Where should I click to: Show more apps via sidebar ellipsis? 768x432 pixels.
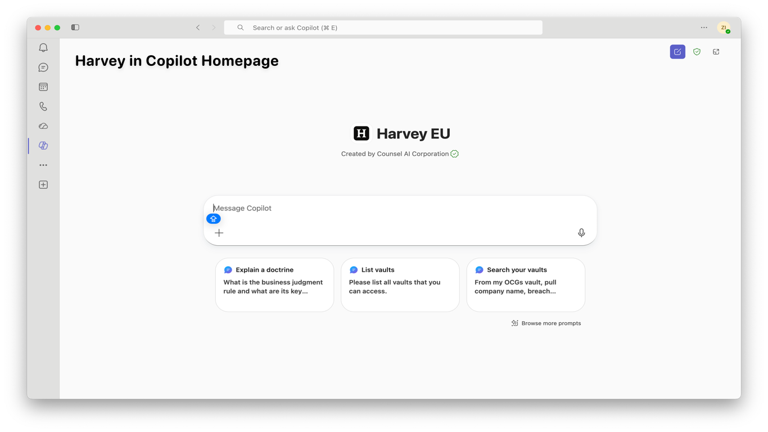tap(43, 165)
